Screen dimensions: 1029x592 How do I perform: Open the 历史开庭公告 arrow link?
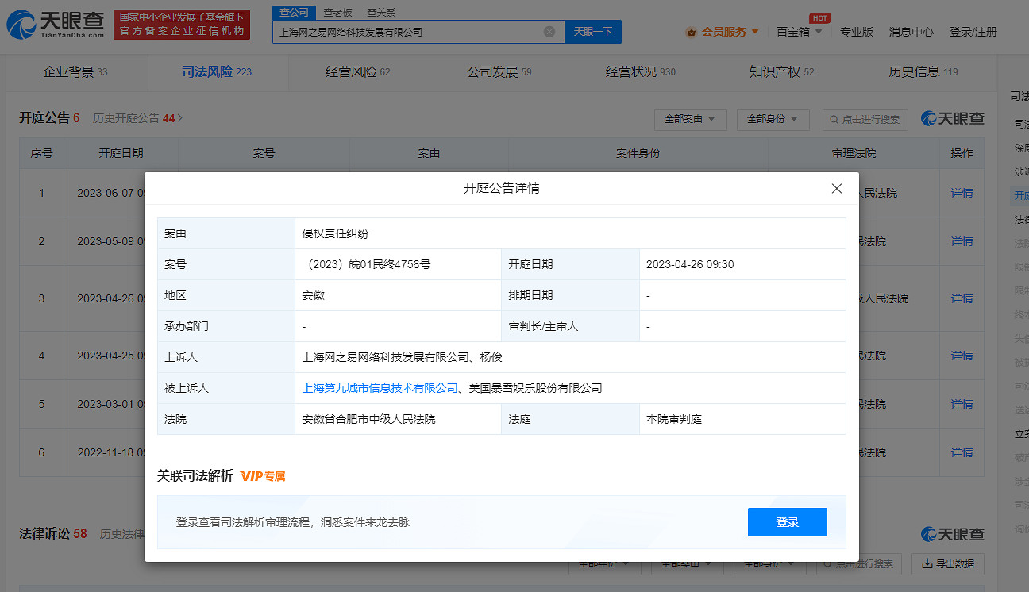click(179, 118)
